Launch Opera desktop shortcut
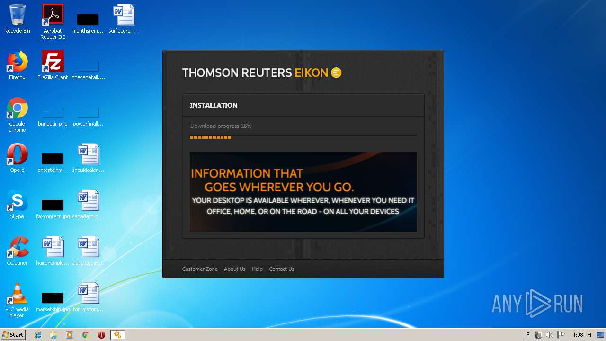Viewport: 606px width, 341px height. 17,158
